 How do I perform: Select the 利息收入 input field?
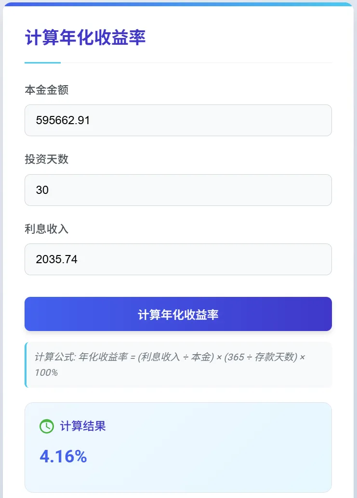178,259
